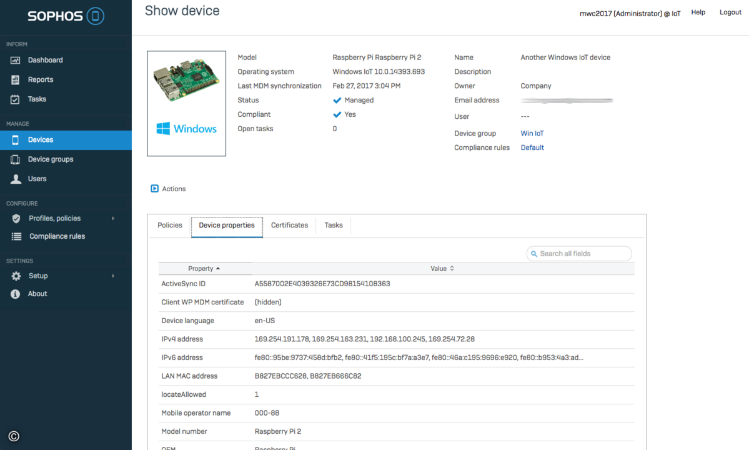Open the Certificates tab
Screen dimensions: 749x450
coord(289,225)
